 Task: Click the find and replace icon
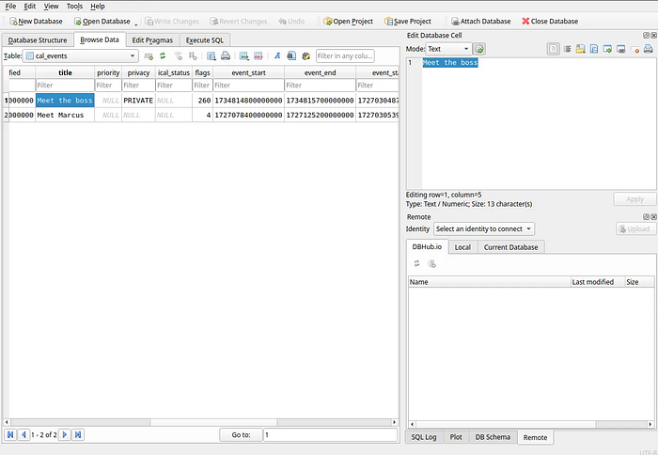[x=305, y=55]
